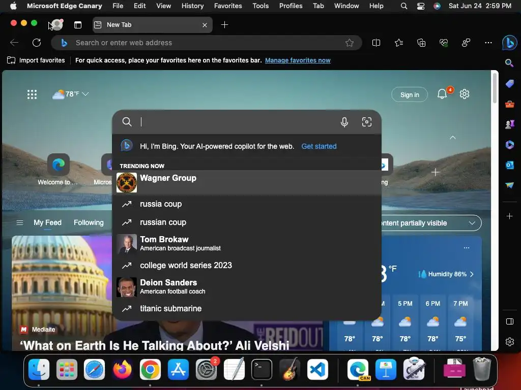Click the sidebar hide panel icon

click(509, 321)
